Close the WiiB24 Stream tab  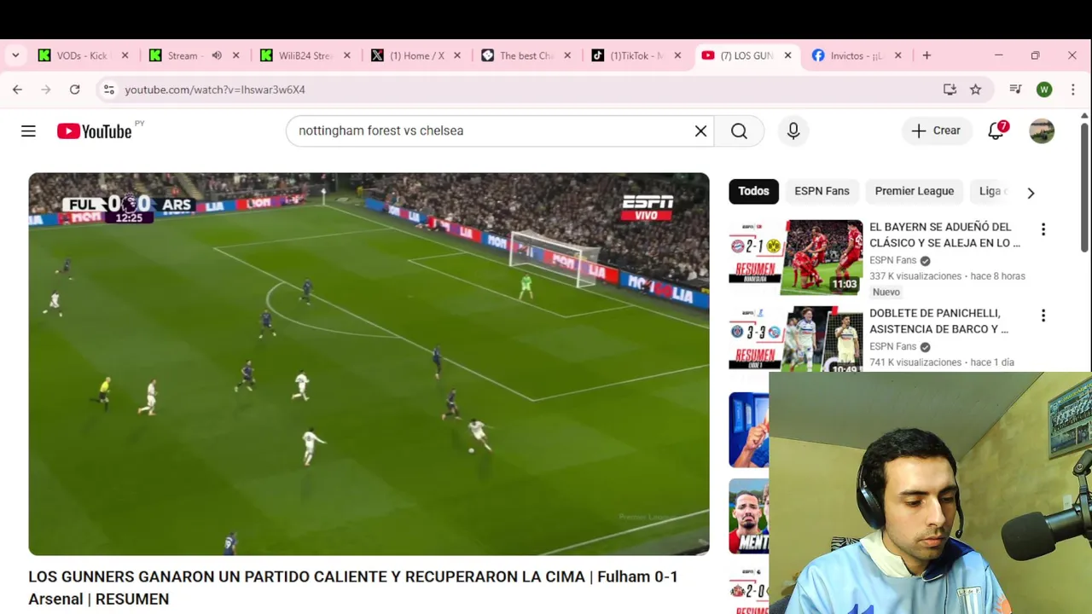346,55
